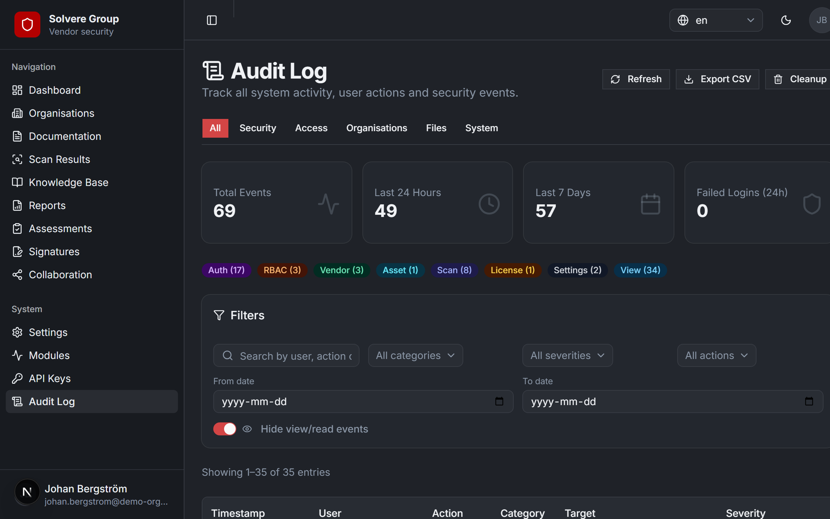Go to Organisations in the sidebar
Screen dimensions: 830x519
(x=92, y=113)
